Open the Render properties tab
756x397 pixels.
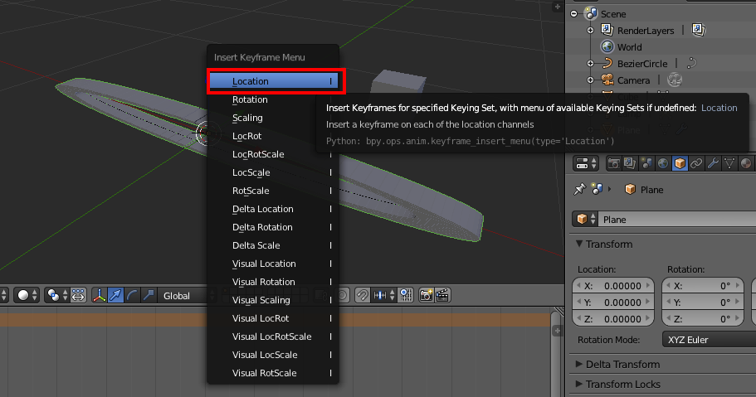[614, 163]
